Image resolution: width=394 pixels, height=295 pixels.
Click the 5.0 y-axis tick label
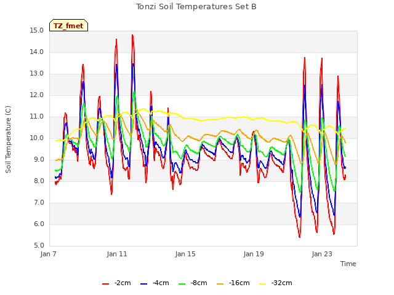[x=39, y=246]
